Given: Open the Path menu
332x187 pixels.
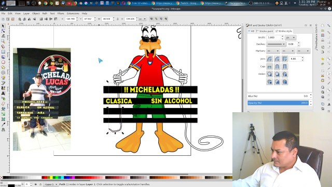Looking at the screenshot, I should click(45, 14).
